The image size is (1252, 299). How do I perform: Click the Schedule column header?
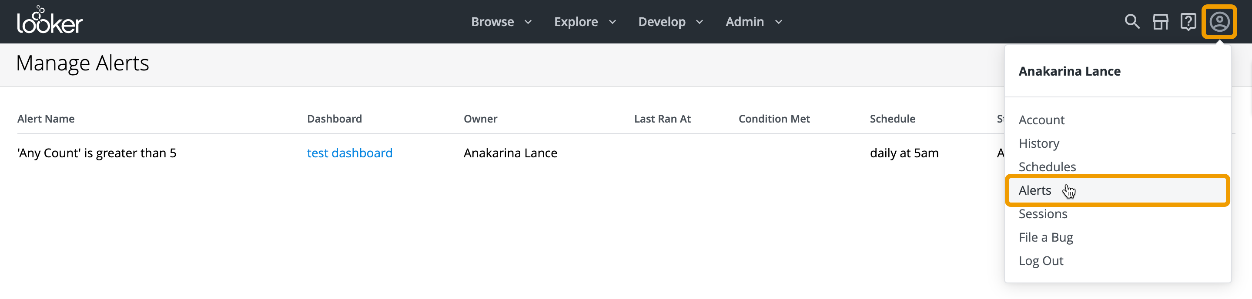click(892, 119)
